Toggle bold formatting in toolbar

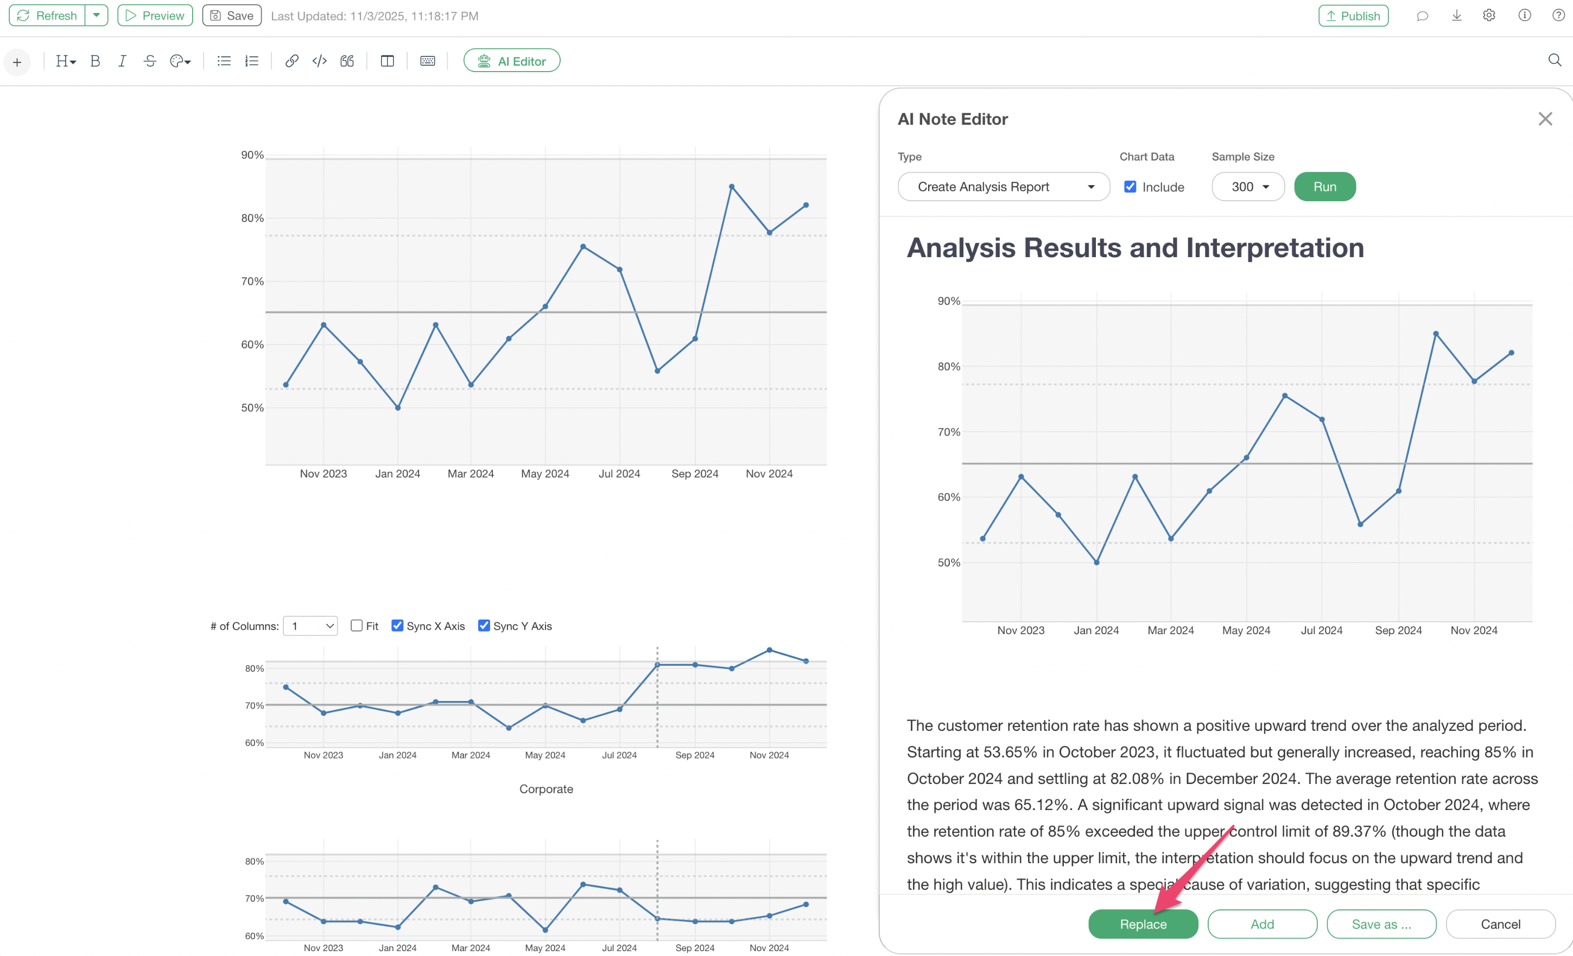95,61
